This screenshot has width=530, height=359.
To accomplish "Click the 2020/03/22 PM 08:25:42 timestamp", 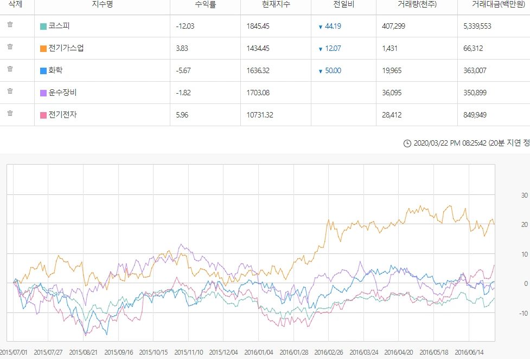I will click(x=450, y=143).
